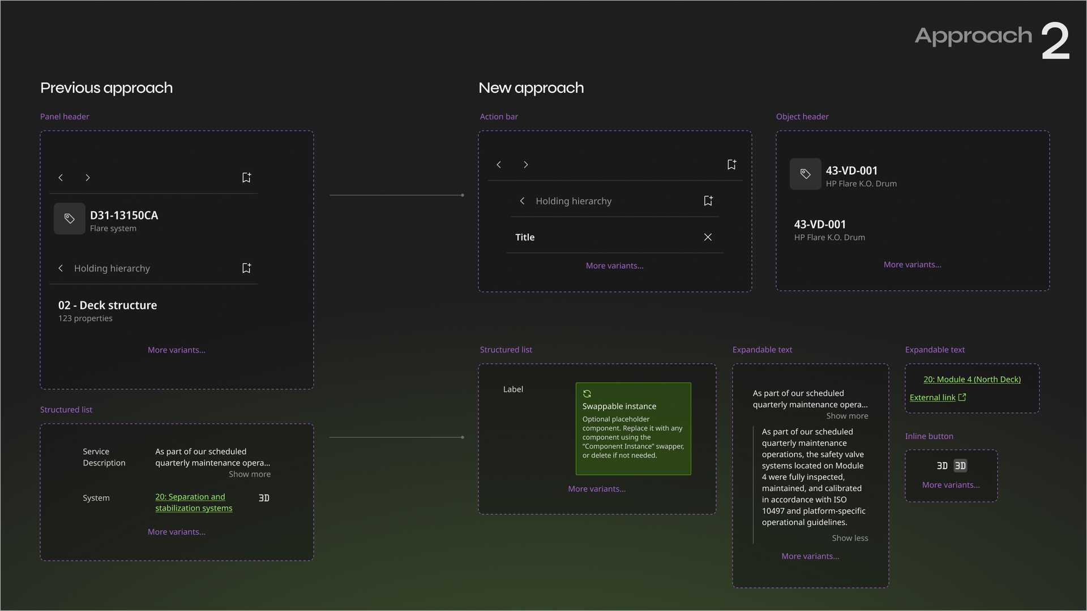Viewport: 1087px width, 611px height.
Task: Click bookmark icon in Panel header Holding hierarchy row
Action: [246, 268]
